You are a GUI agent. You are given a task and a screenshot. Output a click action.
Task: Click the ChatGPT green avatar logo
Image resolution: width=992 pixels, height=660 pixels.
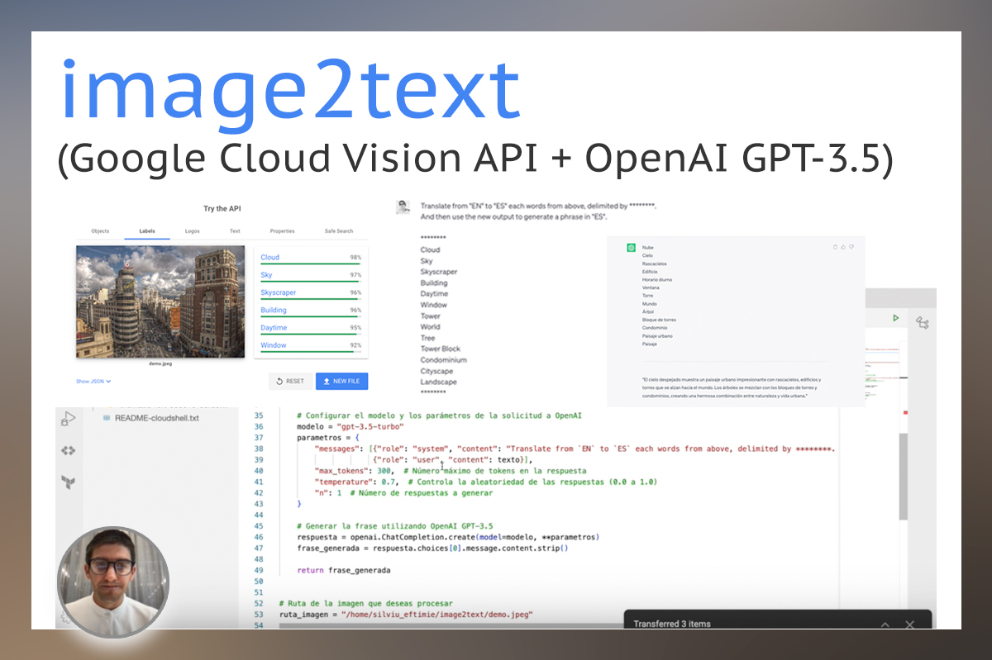[631, 248]
